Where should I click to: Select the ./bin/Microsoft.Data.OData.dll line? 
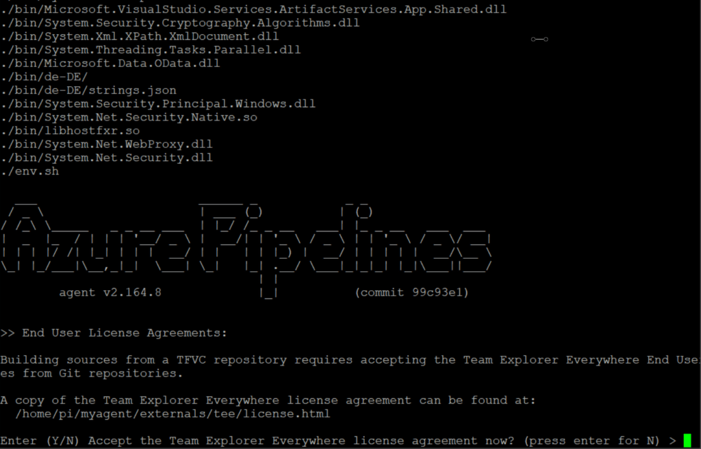tap(110, 64)
